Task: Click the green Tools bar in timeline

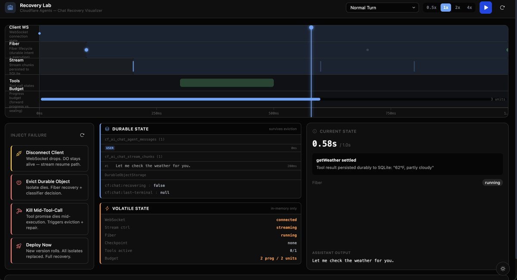Action: coord(227,83)
